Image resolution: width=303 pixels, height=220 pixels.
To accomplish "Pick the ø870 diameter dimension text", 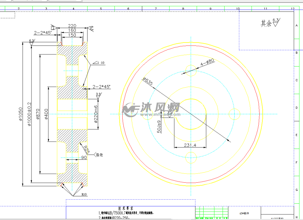I will click(38, 114).
